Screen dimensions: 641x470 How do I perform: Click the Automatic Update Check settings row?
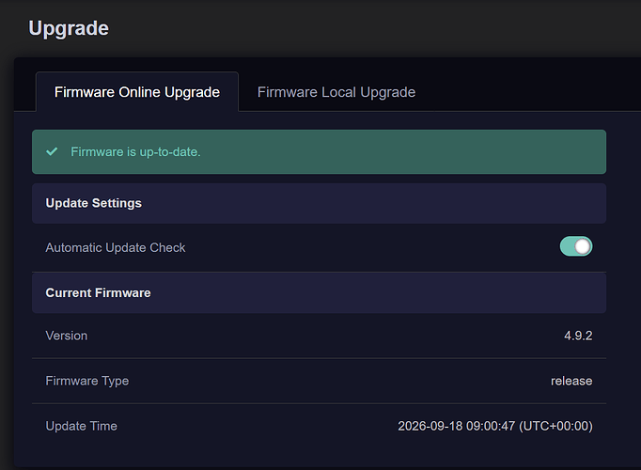coord(319,247)
